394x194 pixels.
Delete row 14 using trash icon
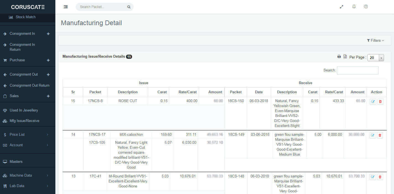tap(380, 135)
